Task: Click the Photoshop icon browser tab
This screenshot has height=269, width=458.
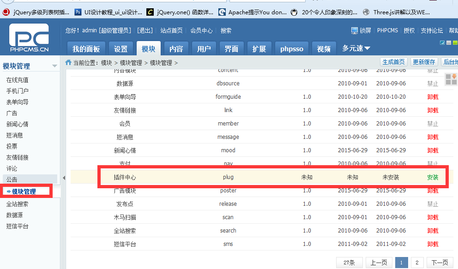Action: [x=78, y=12]
